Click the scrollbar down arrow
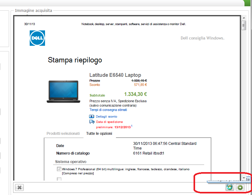 click(x=244, y=178)
